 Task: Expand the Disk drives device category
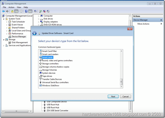click(38, 19)
